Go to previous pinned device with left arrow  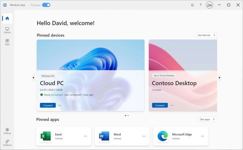coord(33,77)
